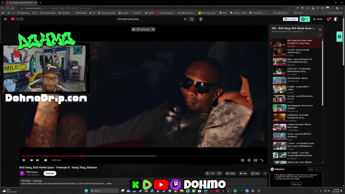Open the Videolytics Tools dropdown
This screenshot has height=194, width=345.
tap(312, 169)
